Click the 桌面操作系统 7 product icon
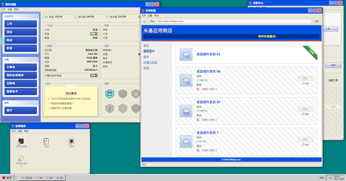The image size is (346, 181). (186, 142)
